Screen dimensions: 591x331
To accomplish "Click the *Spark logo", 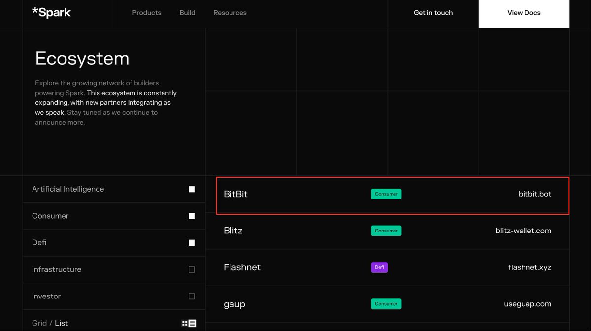I will coord(52,13).
